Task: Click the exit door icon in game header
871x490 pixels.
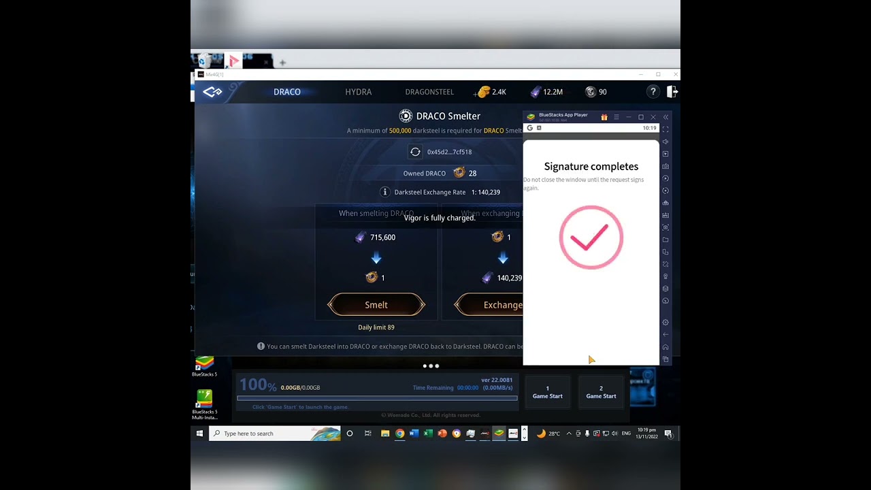Action: click(x=672, y=92)
